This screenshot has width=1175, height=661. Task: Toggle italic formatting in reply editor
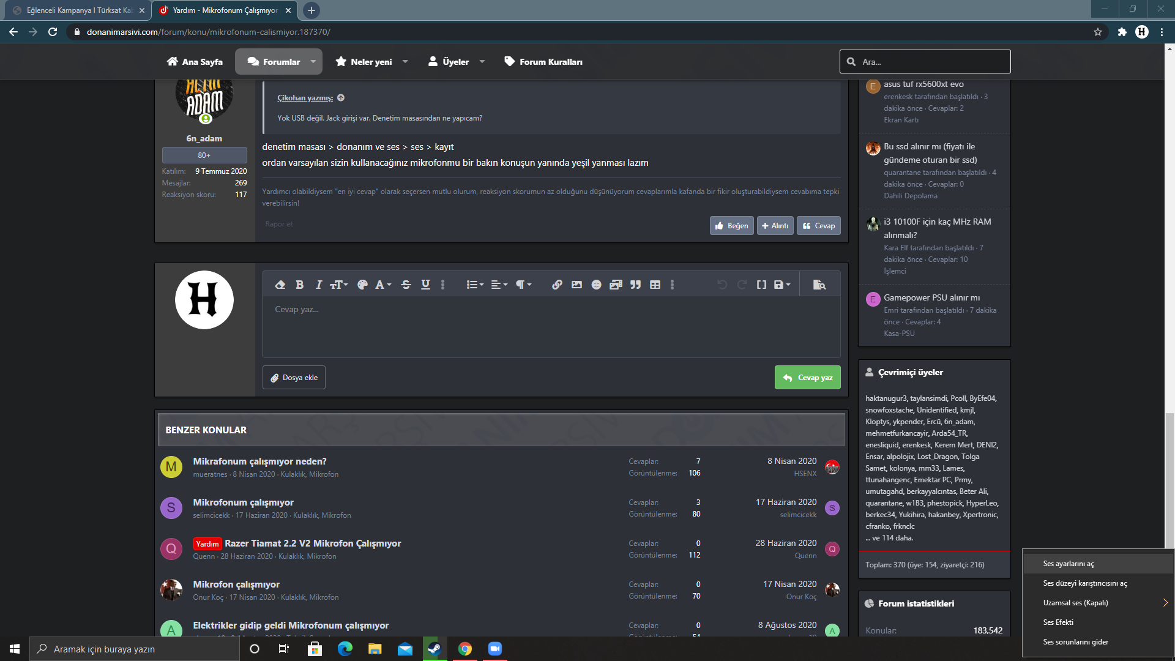point(318,285)
